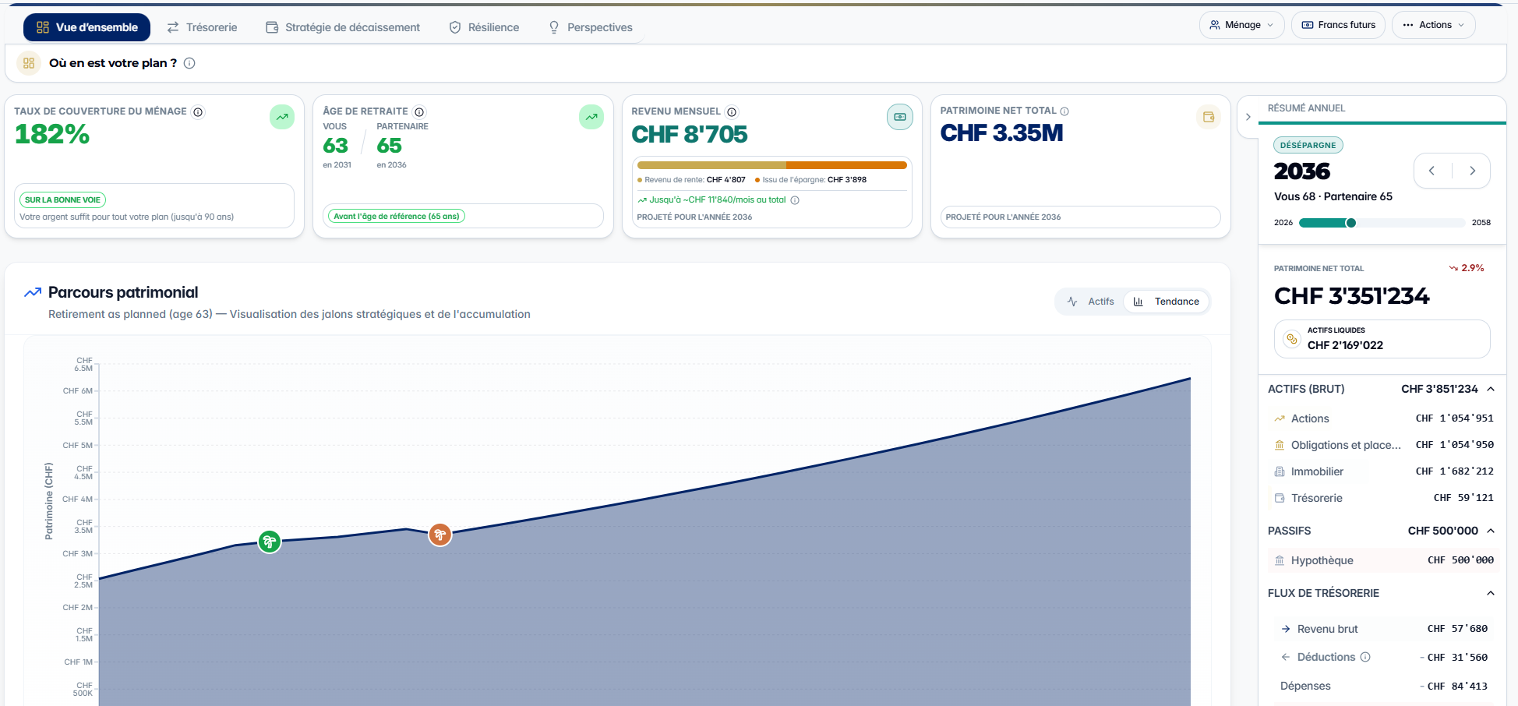
Task: Switch chart view to Tendance
Action: (x=1167, y=302)
